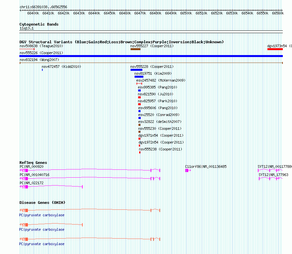Select the esv2457482 McKernan2009 red glyph
This screenshot has height=254, width=292.
click(x=139, y=84)
